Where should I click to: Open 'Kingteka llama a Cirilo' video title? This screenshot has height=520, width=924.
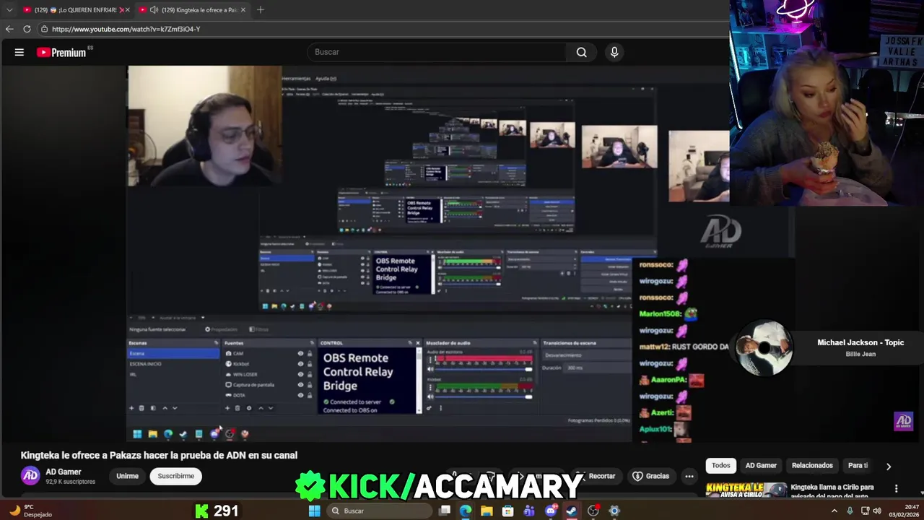click(832, 491)
